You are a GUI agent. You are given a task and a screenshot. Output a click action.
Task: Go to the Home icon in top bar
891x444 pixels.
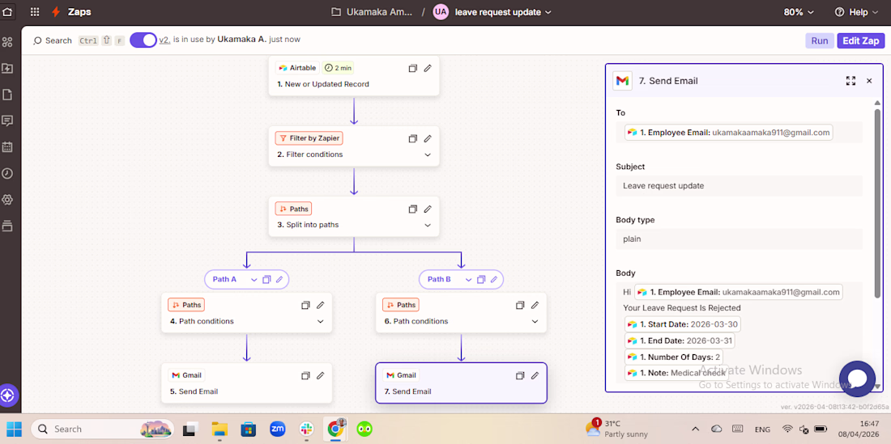click(8, 12)
